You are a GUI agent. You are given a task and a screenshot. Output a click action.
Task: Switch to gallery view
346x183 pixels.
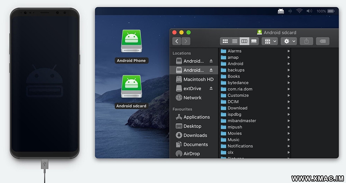[x=254, y=41]
